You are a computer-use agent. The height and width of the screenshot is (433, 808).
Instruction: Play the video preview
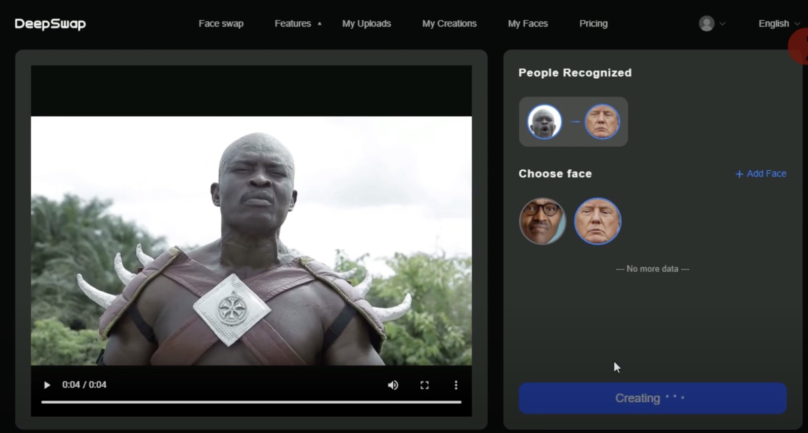47,385
